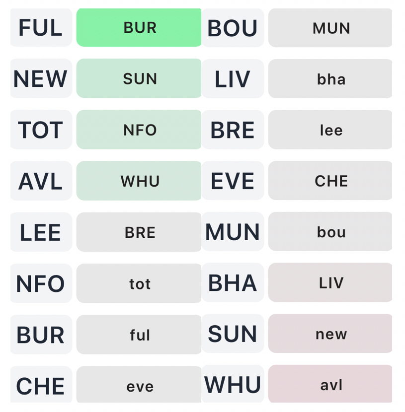Click the lee fixture beside BRE
The width and height of the screenshot is (405, 412).
tap(330, 130)
